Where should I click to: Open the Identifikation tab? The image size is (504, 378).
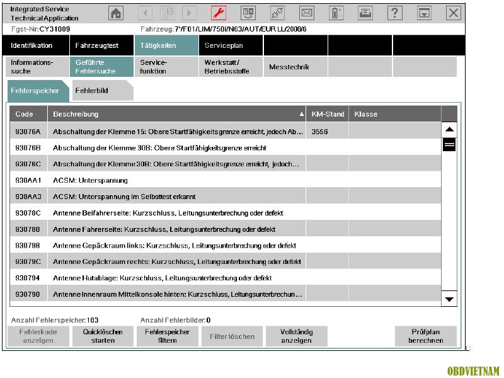pos(36,45)
